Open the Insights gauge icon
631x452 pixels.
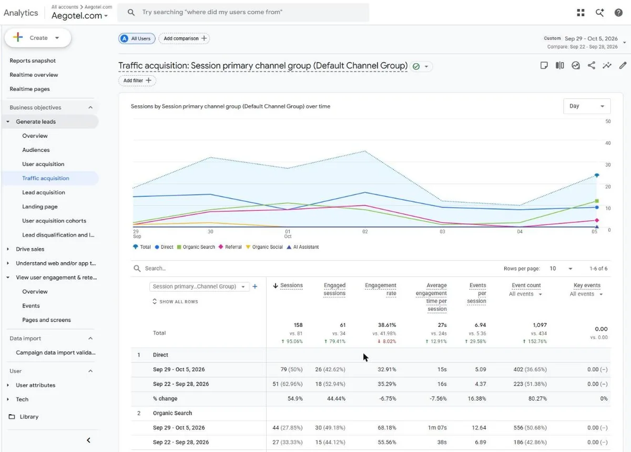576,65
